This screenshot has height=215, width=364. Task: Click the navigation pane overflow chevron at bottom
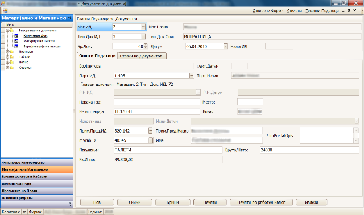70,204
